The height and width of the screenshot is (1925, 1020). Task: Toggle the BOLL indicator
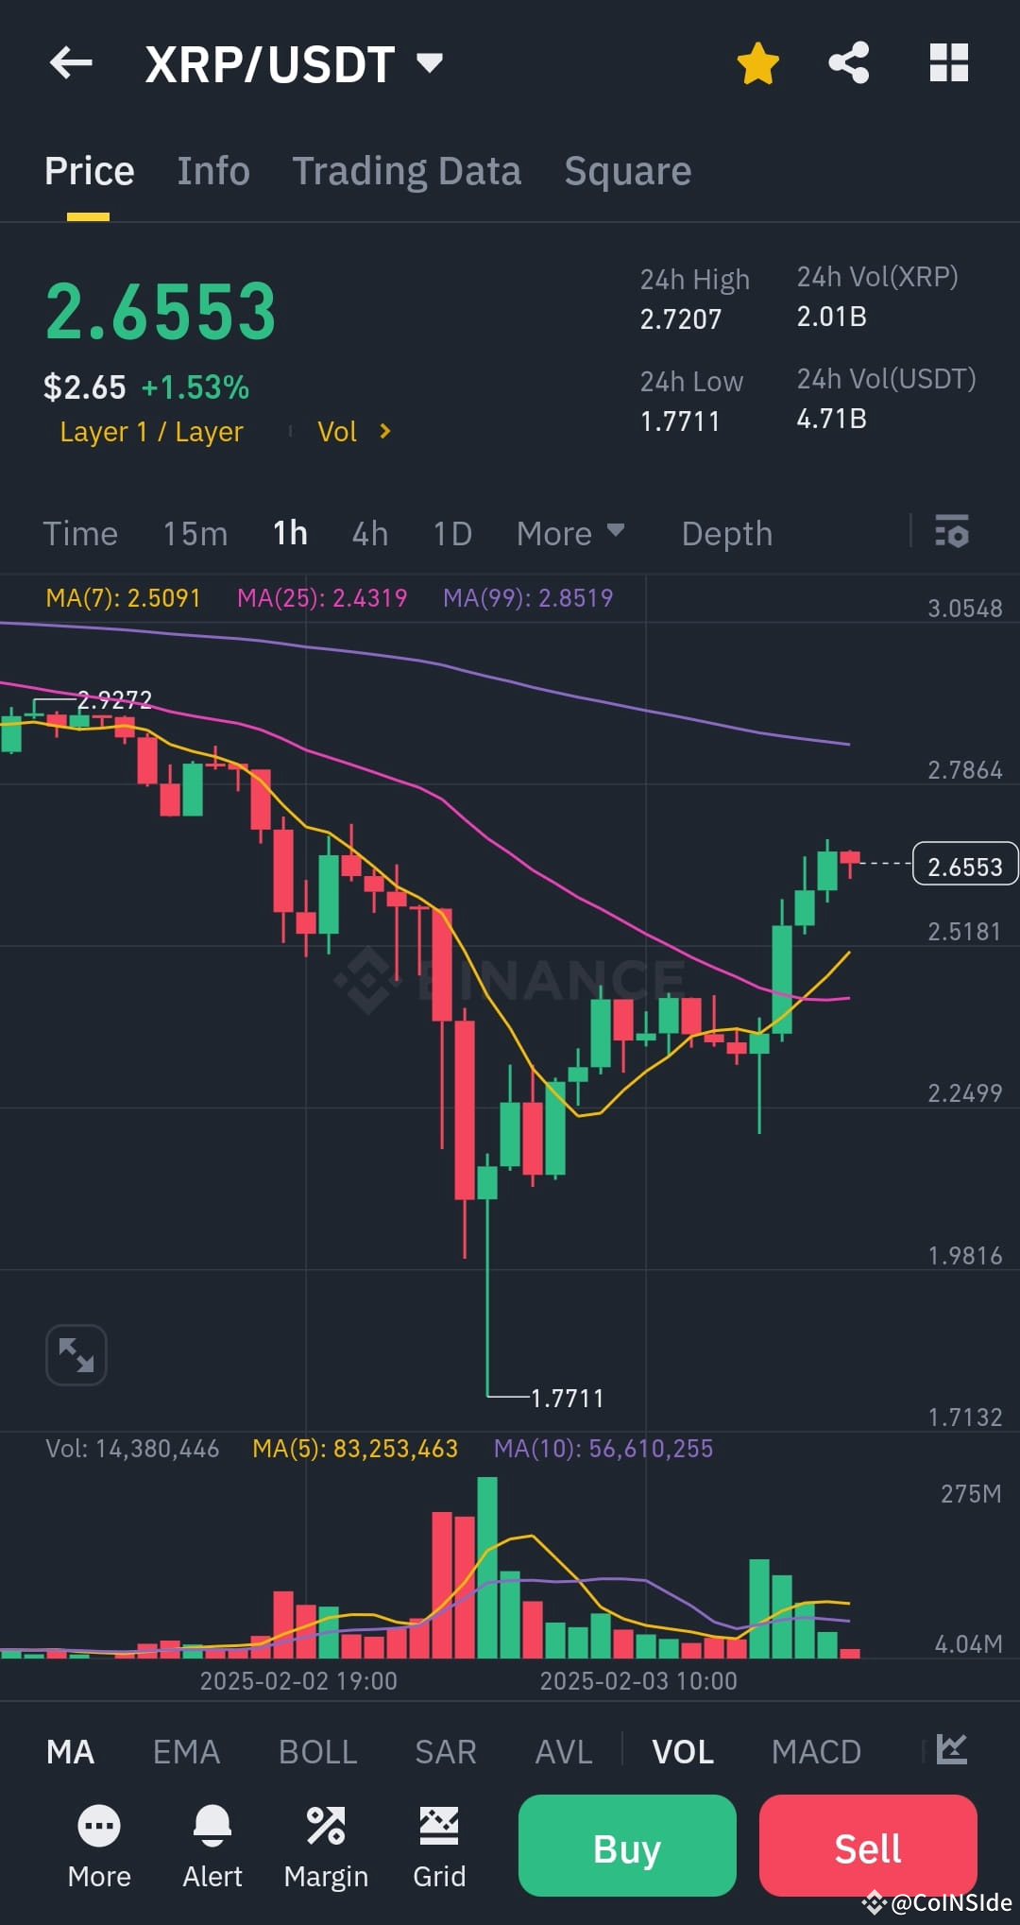click(317, 1750)
